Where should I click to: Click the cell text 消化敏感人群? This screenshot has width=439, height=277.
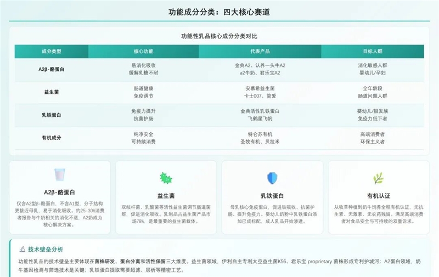tap(373, 65)
